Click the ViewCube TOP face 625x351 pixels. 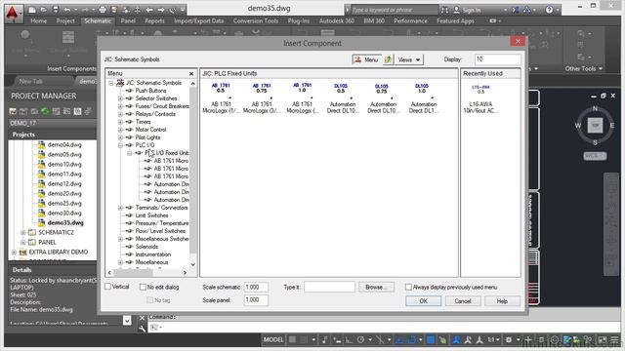595,126
